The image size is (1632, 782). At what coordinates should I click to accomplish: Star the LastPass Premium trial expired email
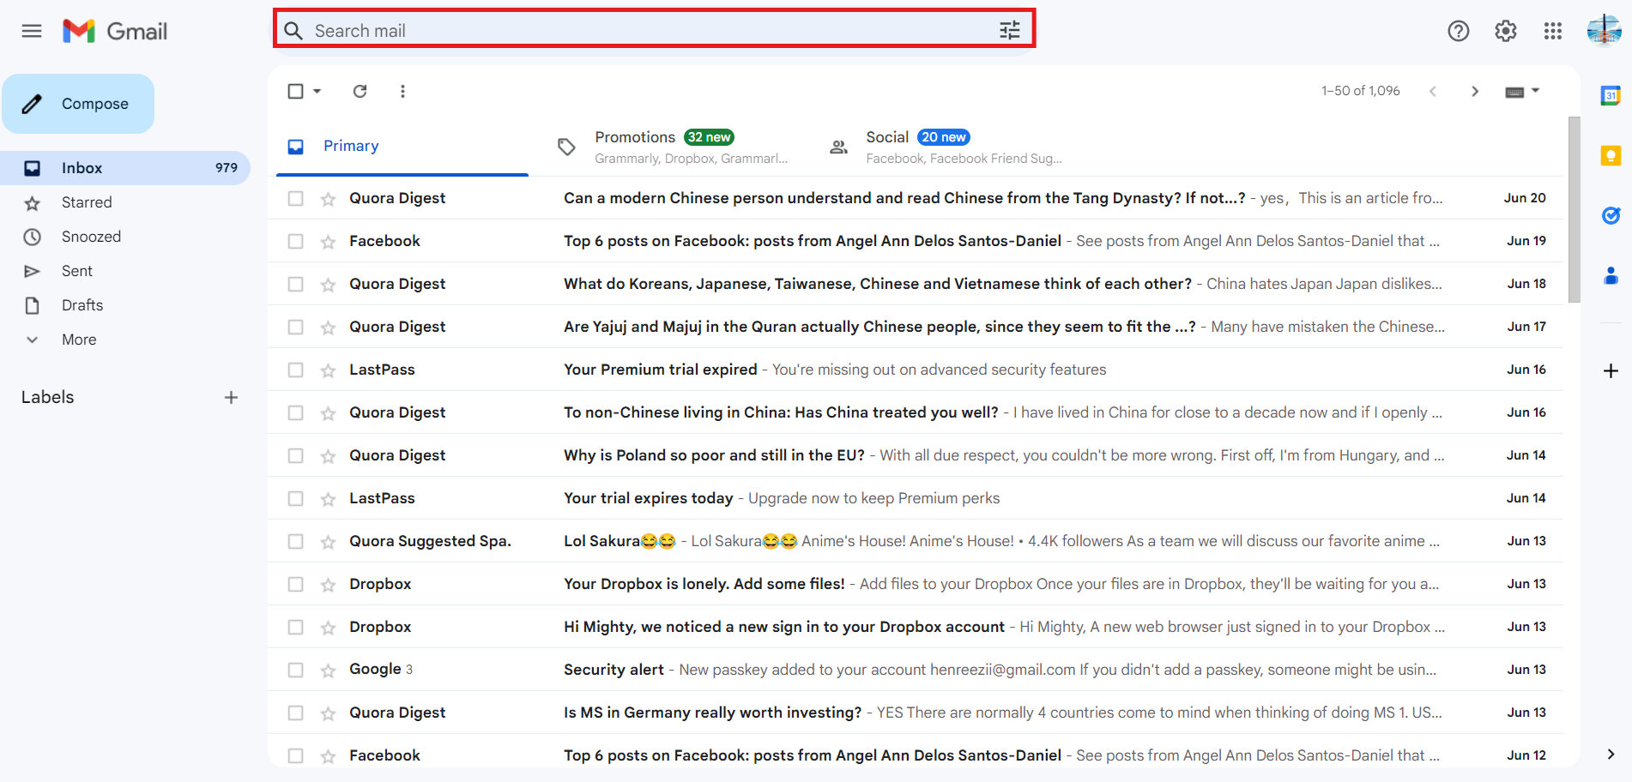(328, 370)
